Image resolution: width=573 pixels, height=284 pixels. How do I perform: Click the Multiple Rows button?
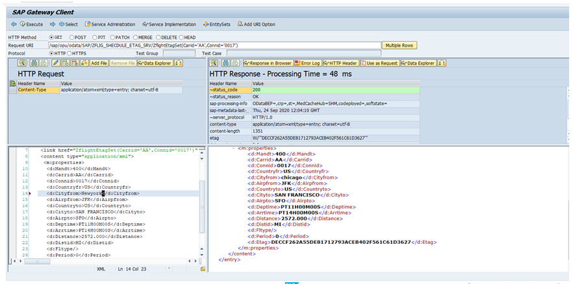point(400,45)
